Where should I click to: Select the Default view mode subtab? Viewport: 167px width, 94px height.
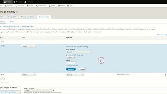(x=2, y=22)
